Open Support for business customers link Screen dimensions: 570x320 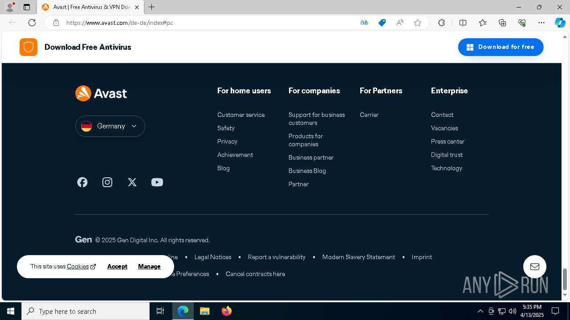317,119
